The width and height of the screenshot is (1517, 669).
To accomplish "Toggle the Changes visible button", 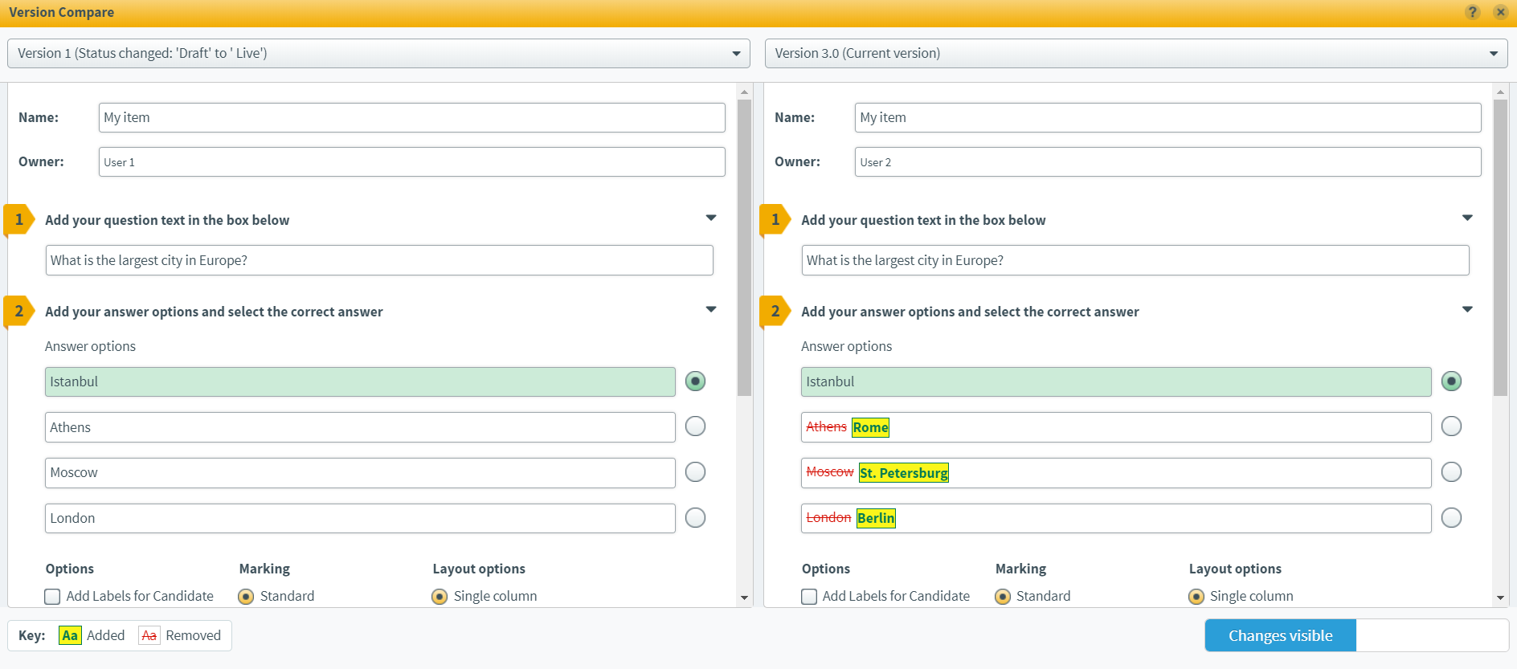I will tap(1281, 635).
